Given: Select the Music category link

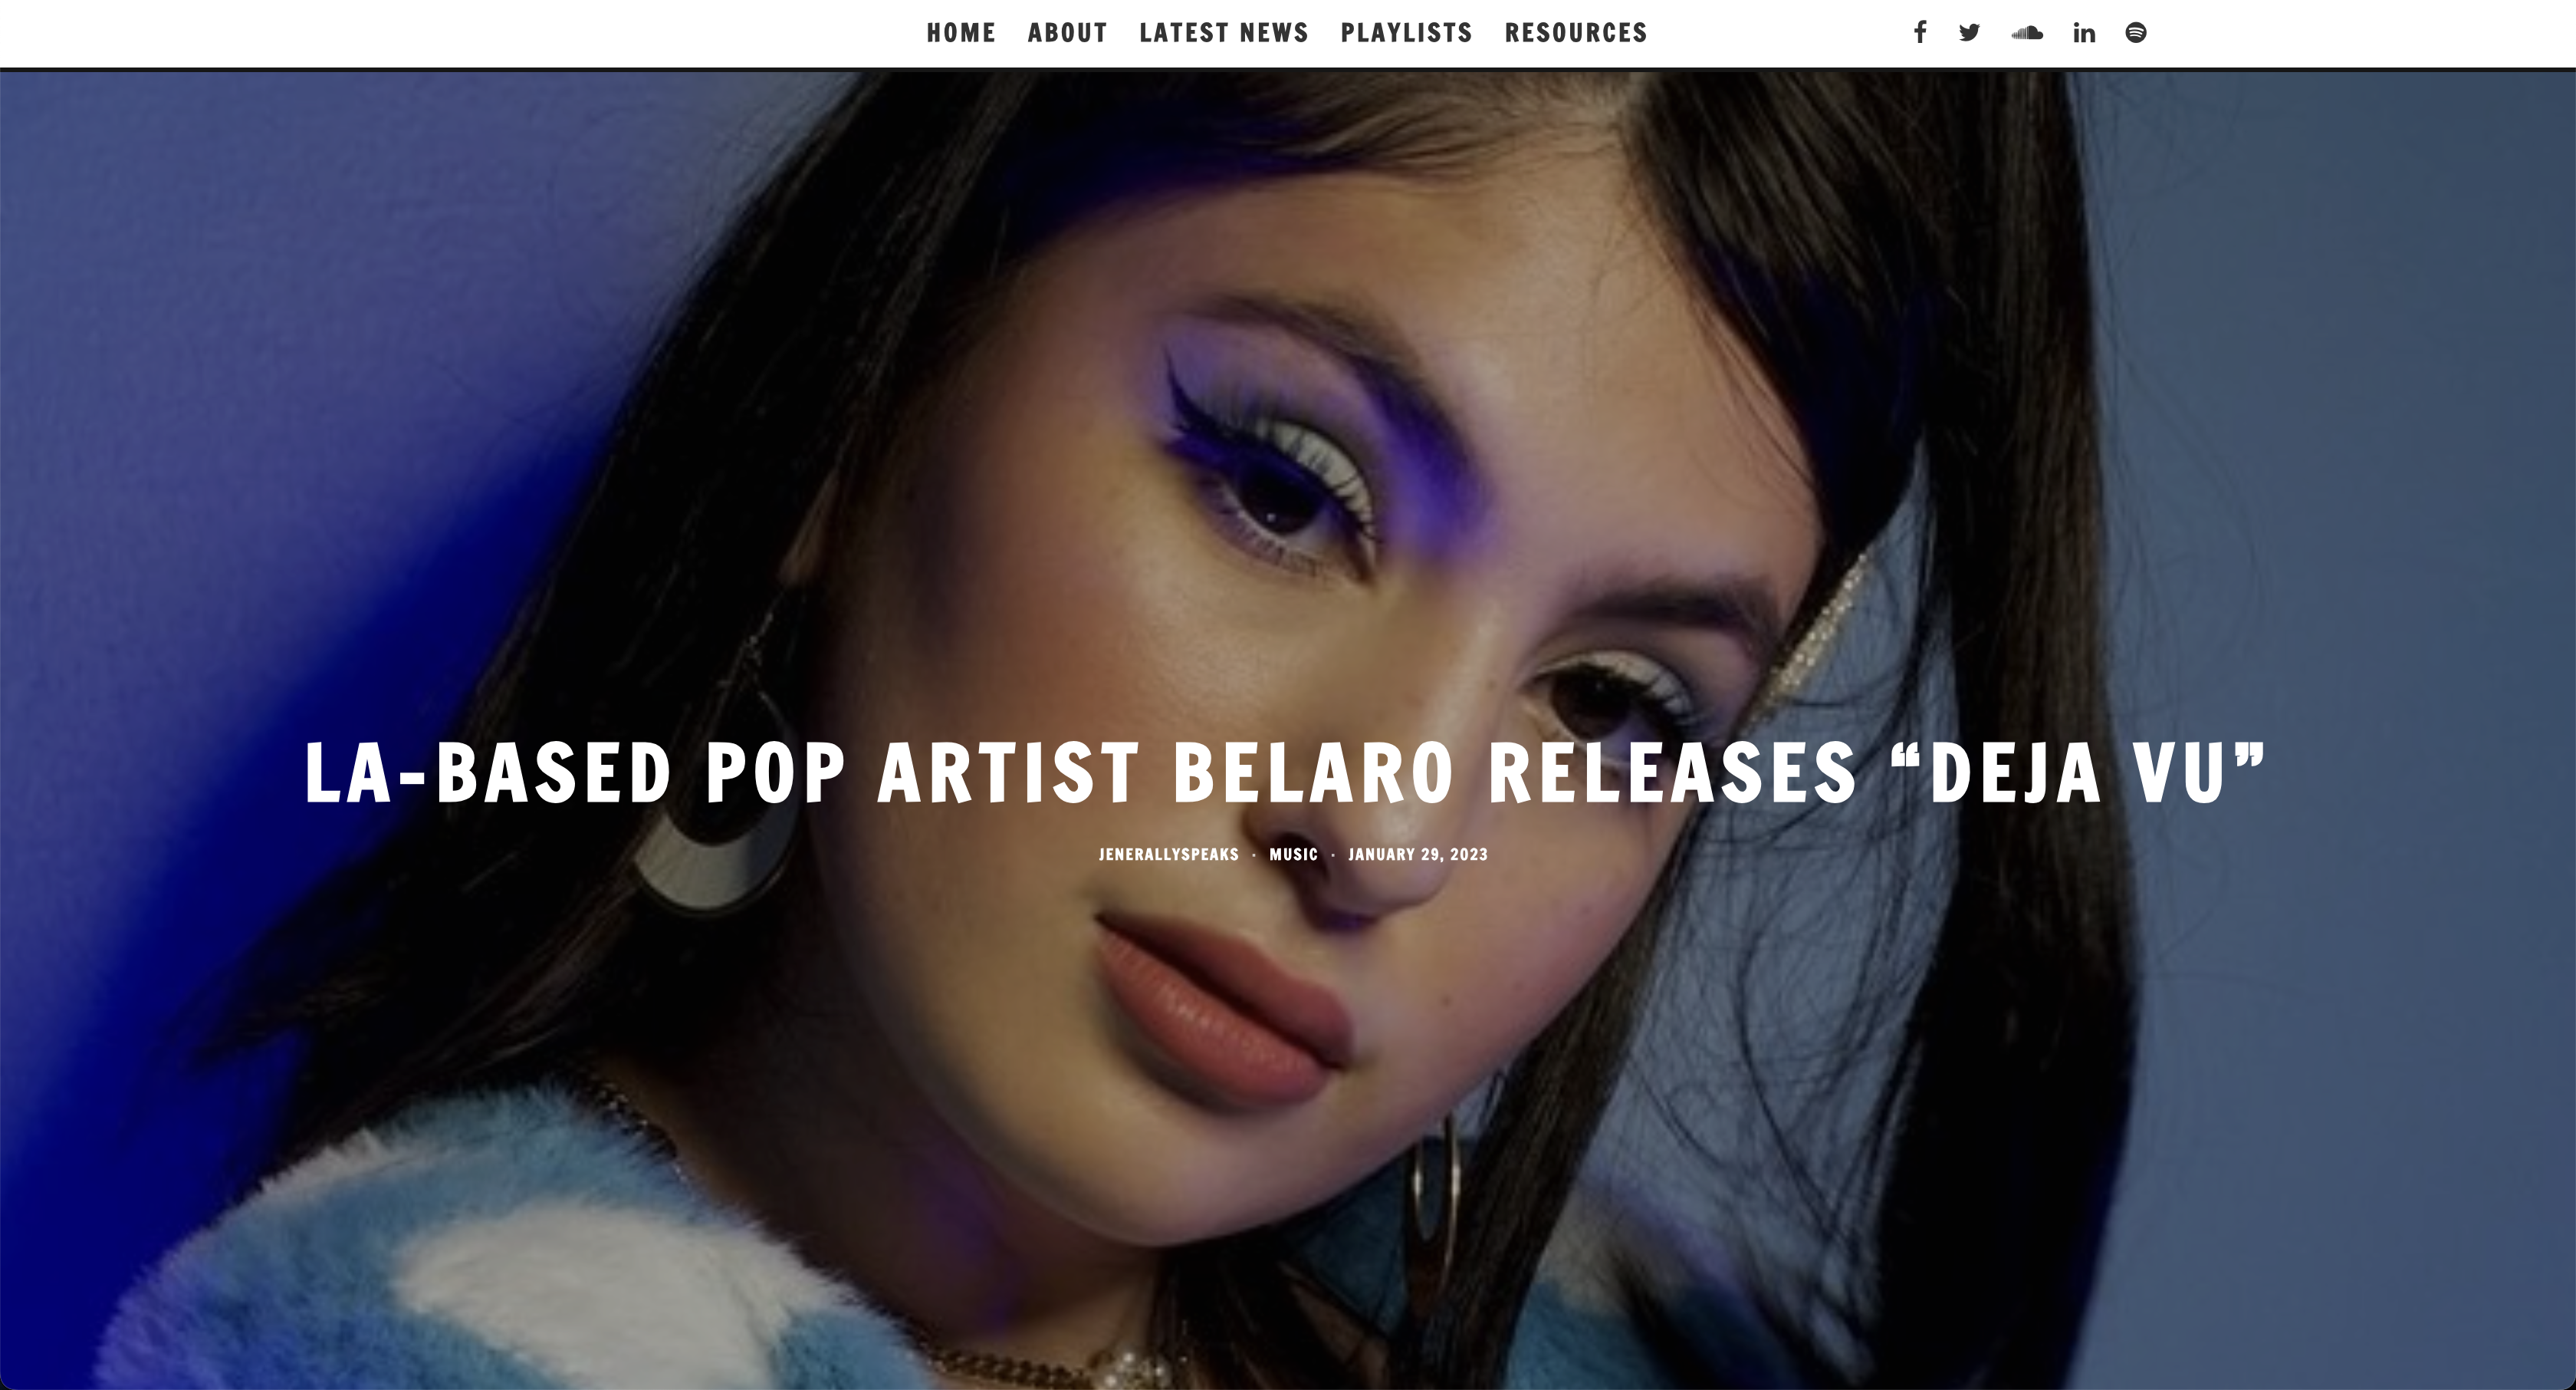Looking at the screenshot, I should click(x=1294, y=855).
